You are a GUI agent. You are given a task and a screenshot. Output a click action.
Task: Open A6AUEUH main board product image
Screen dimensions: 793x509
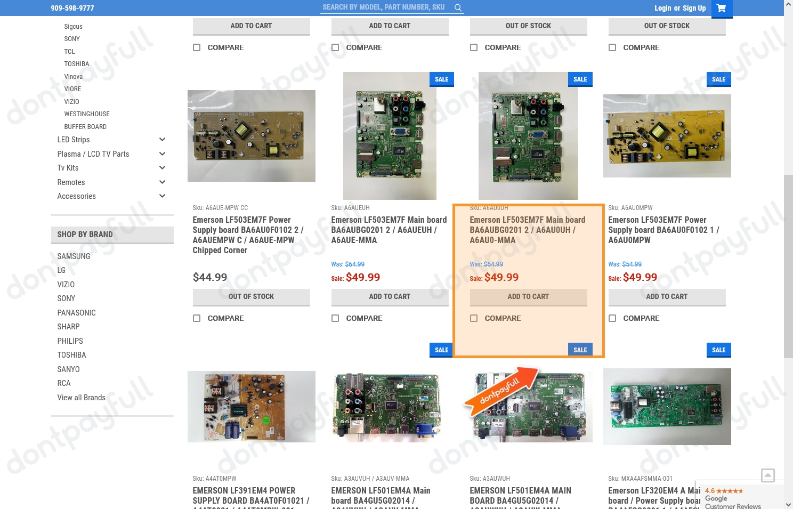point(390,136)
